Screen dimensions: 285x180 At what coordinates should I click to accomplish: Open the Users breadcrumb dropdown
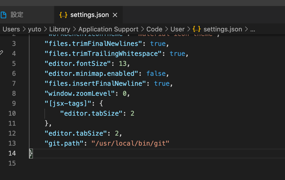coord(11,29)
